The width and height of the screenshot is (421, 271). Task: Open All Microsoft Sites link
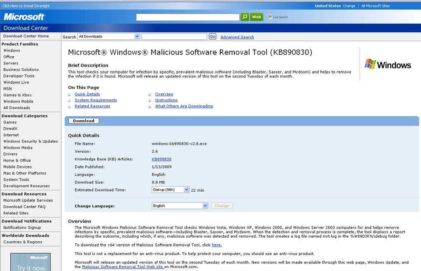point(375,6)
